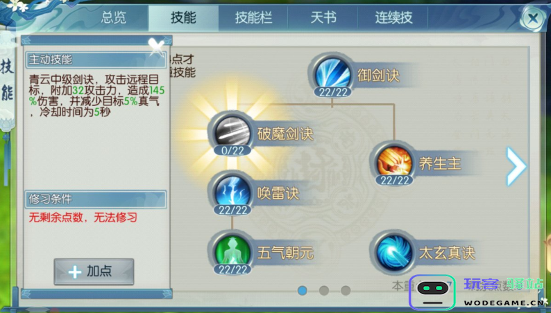Select the 太玄真诀 swirl skill icon
The width and height of the screenshot is (551, 313).
pos(394,252)
